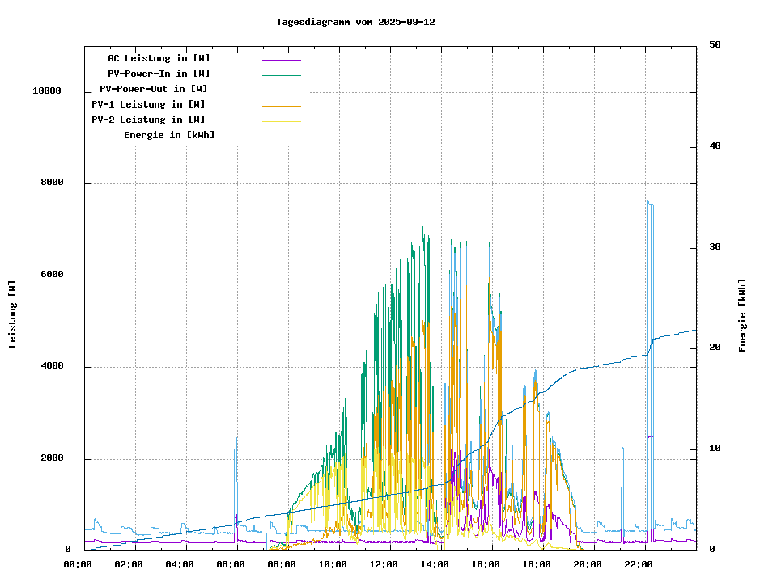
Task: Click the light blue PV-Power-Out legend line
Action: click(281, 90)
